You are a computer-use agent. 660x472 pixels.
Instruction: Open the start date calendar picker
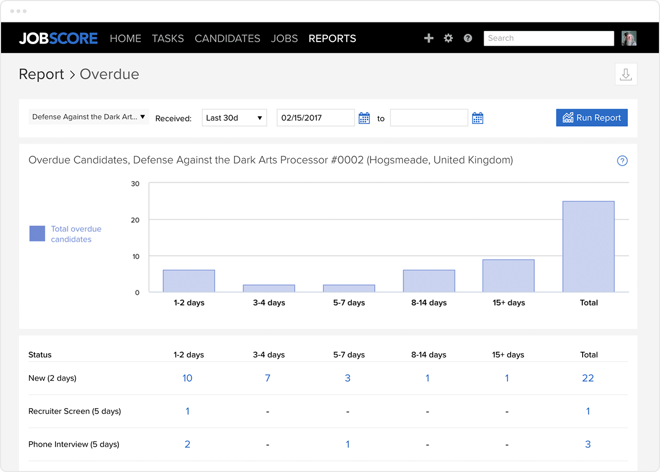coord(364,118)
